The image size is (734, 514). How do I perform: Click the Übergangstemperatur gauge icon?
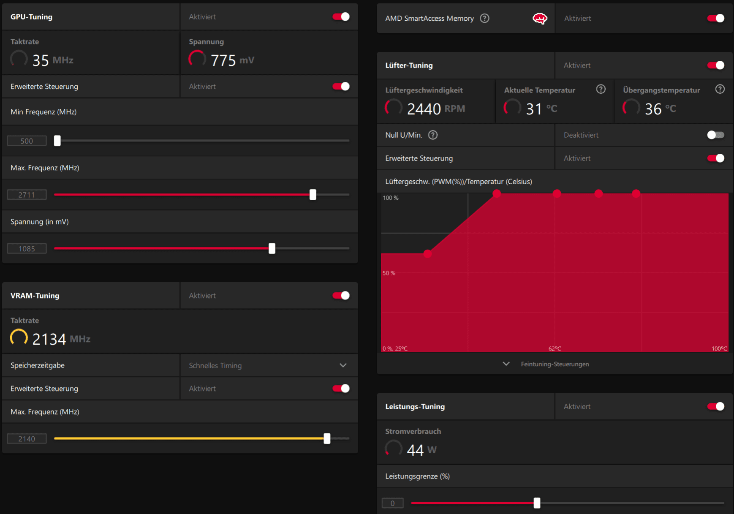631,108
